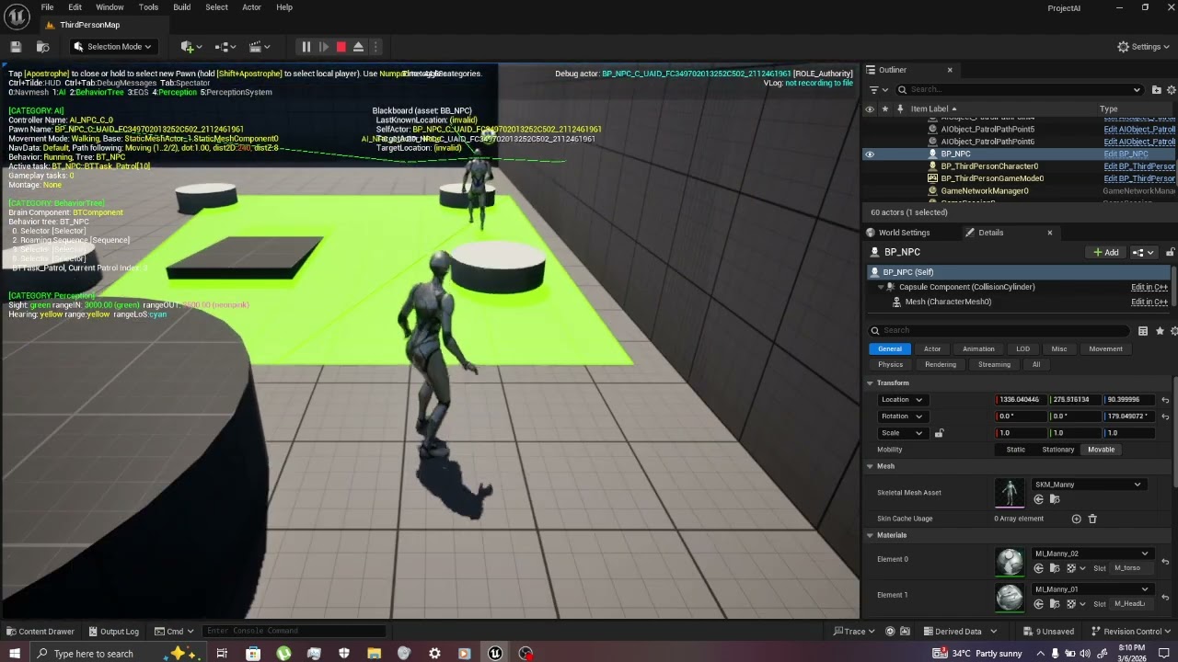Open the Blueprints toolbar dropdown

coord(225,47)
